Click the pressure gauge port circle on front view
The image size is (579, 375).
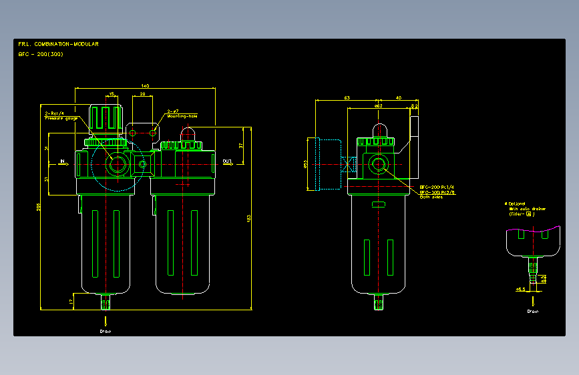pos(118,164)
